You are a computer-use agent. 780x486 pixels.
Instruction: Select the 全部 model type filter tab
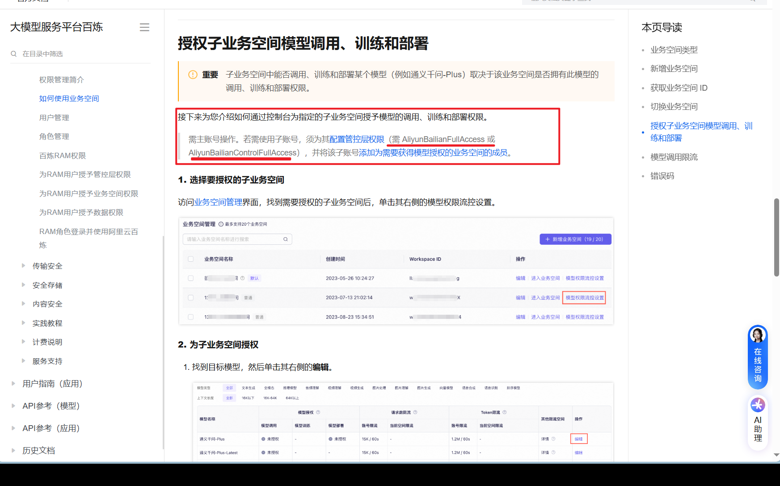tap(229, 388)
